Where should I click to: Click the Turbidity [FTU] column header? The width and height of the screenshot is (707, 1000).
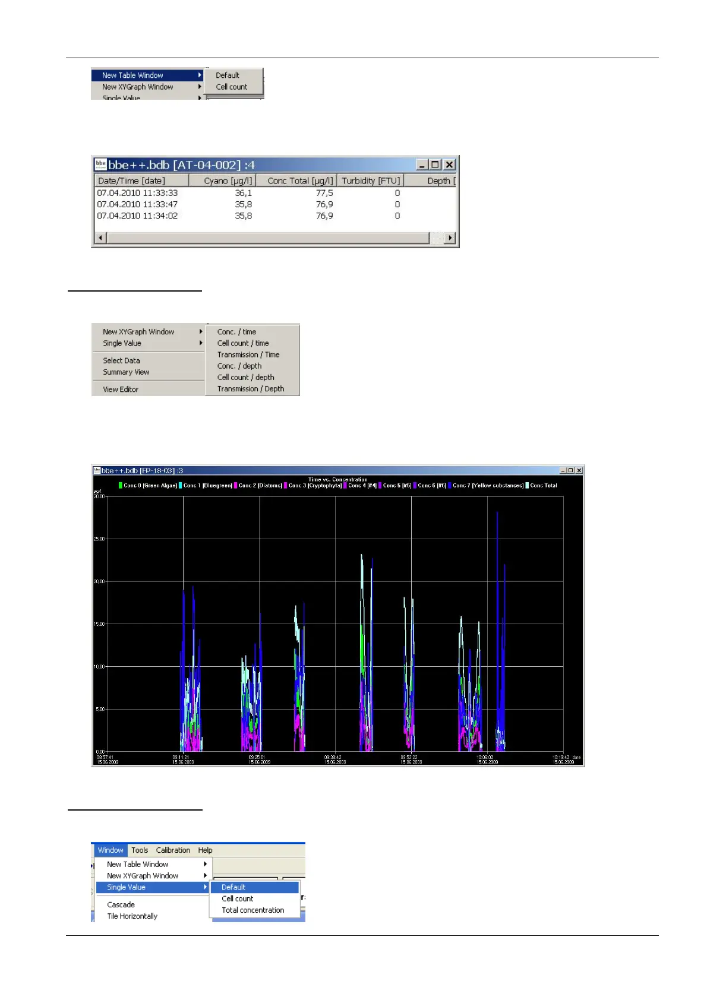pyautogui.click(x=371, y=181)
